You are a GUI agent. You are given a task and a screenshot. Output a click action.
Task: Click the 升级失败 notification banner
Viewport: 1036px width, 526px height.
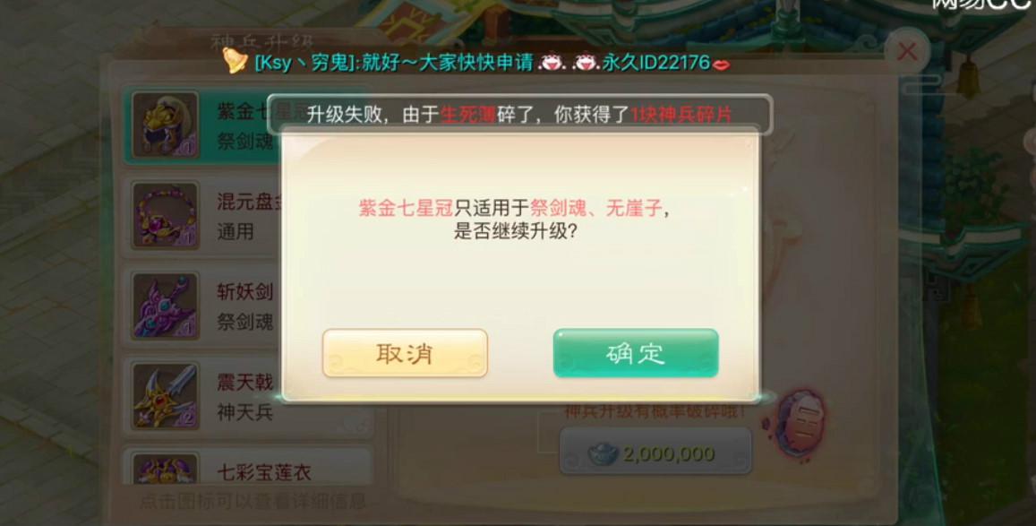(x=520, y=115)
